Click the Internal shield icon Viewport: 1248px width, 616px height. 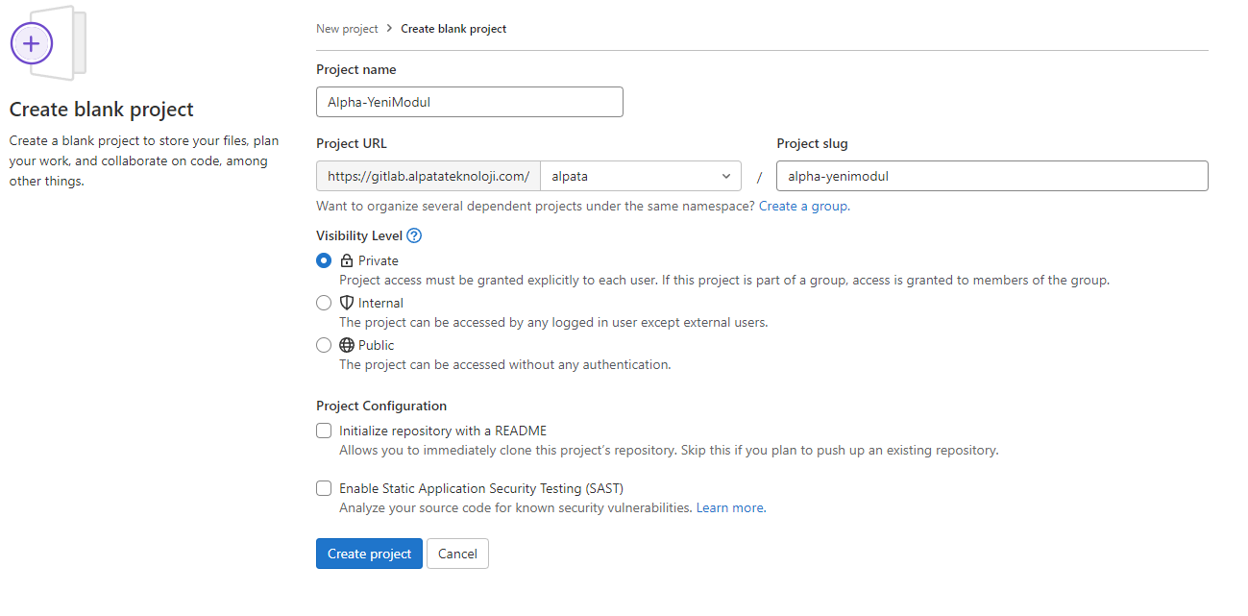(347, 303)
